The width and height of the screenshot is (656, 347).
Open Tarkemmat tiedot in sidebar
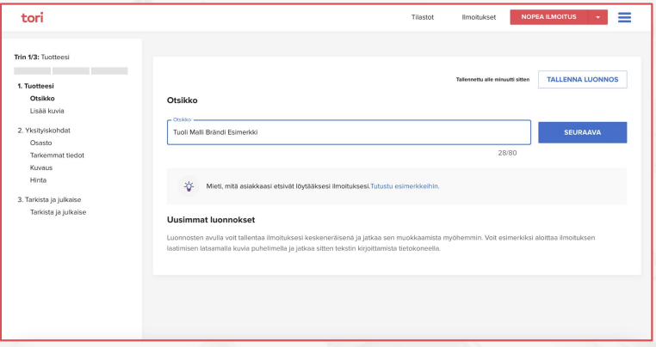(x=57, y=155)
